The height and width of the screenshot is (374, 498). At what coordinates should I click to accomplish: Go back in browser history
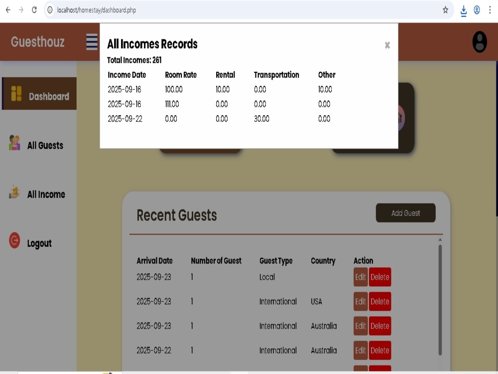tap(8, 10)
